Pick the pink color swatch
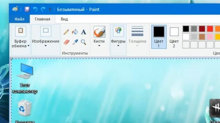Screen dimensions: 220x123 [210, 37]
